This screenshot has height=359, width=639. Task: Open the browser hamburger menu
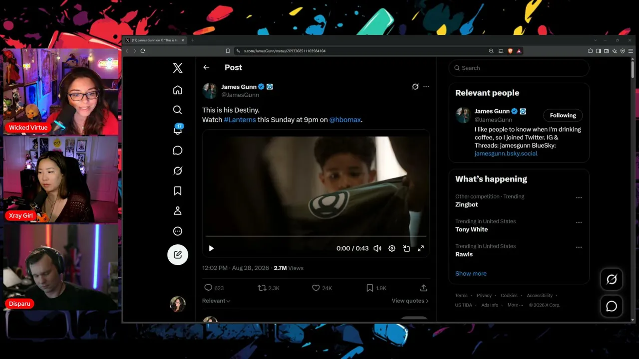coord(631,51)
